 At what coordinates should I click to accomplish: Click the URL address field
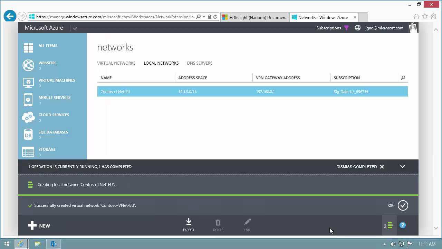(x=115, y=17)
